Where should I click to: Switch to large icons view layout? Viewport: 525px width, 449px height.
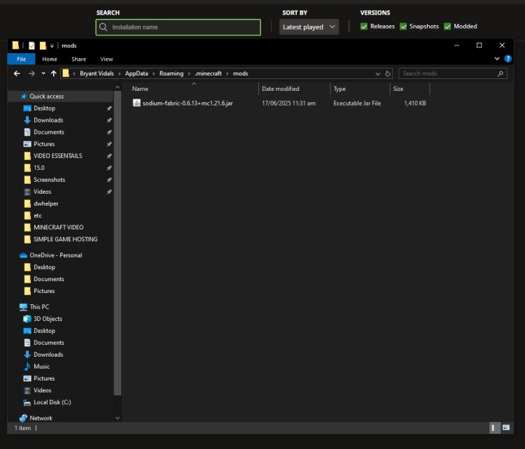pos(506,427)
